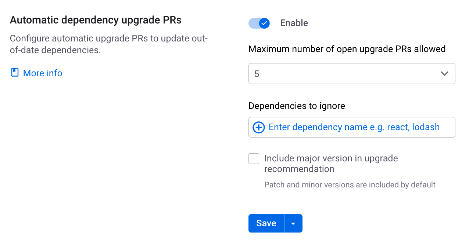Save the dependency upgrade settings
The height and width of the screenshot is (245, 469).
[x=266, y=223]
